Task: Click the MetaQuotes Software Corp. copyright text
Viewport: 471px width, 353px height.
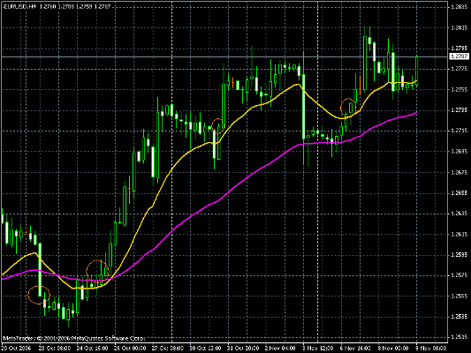Action: (74, 338)
